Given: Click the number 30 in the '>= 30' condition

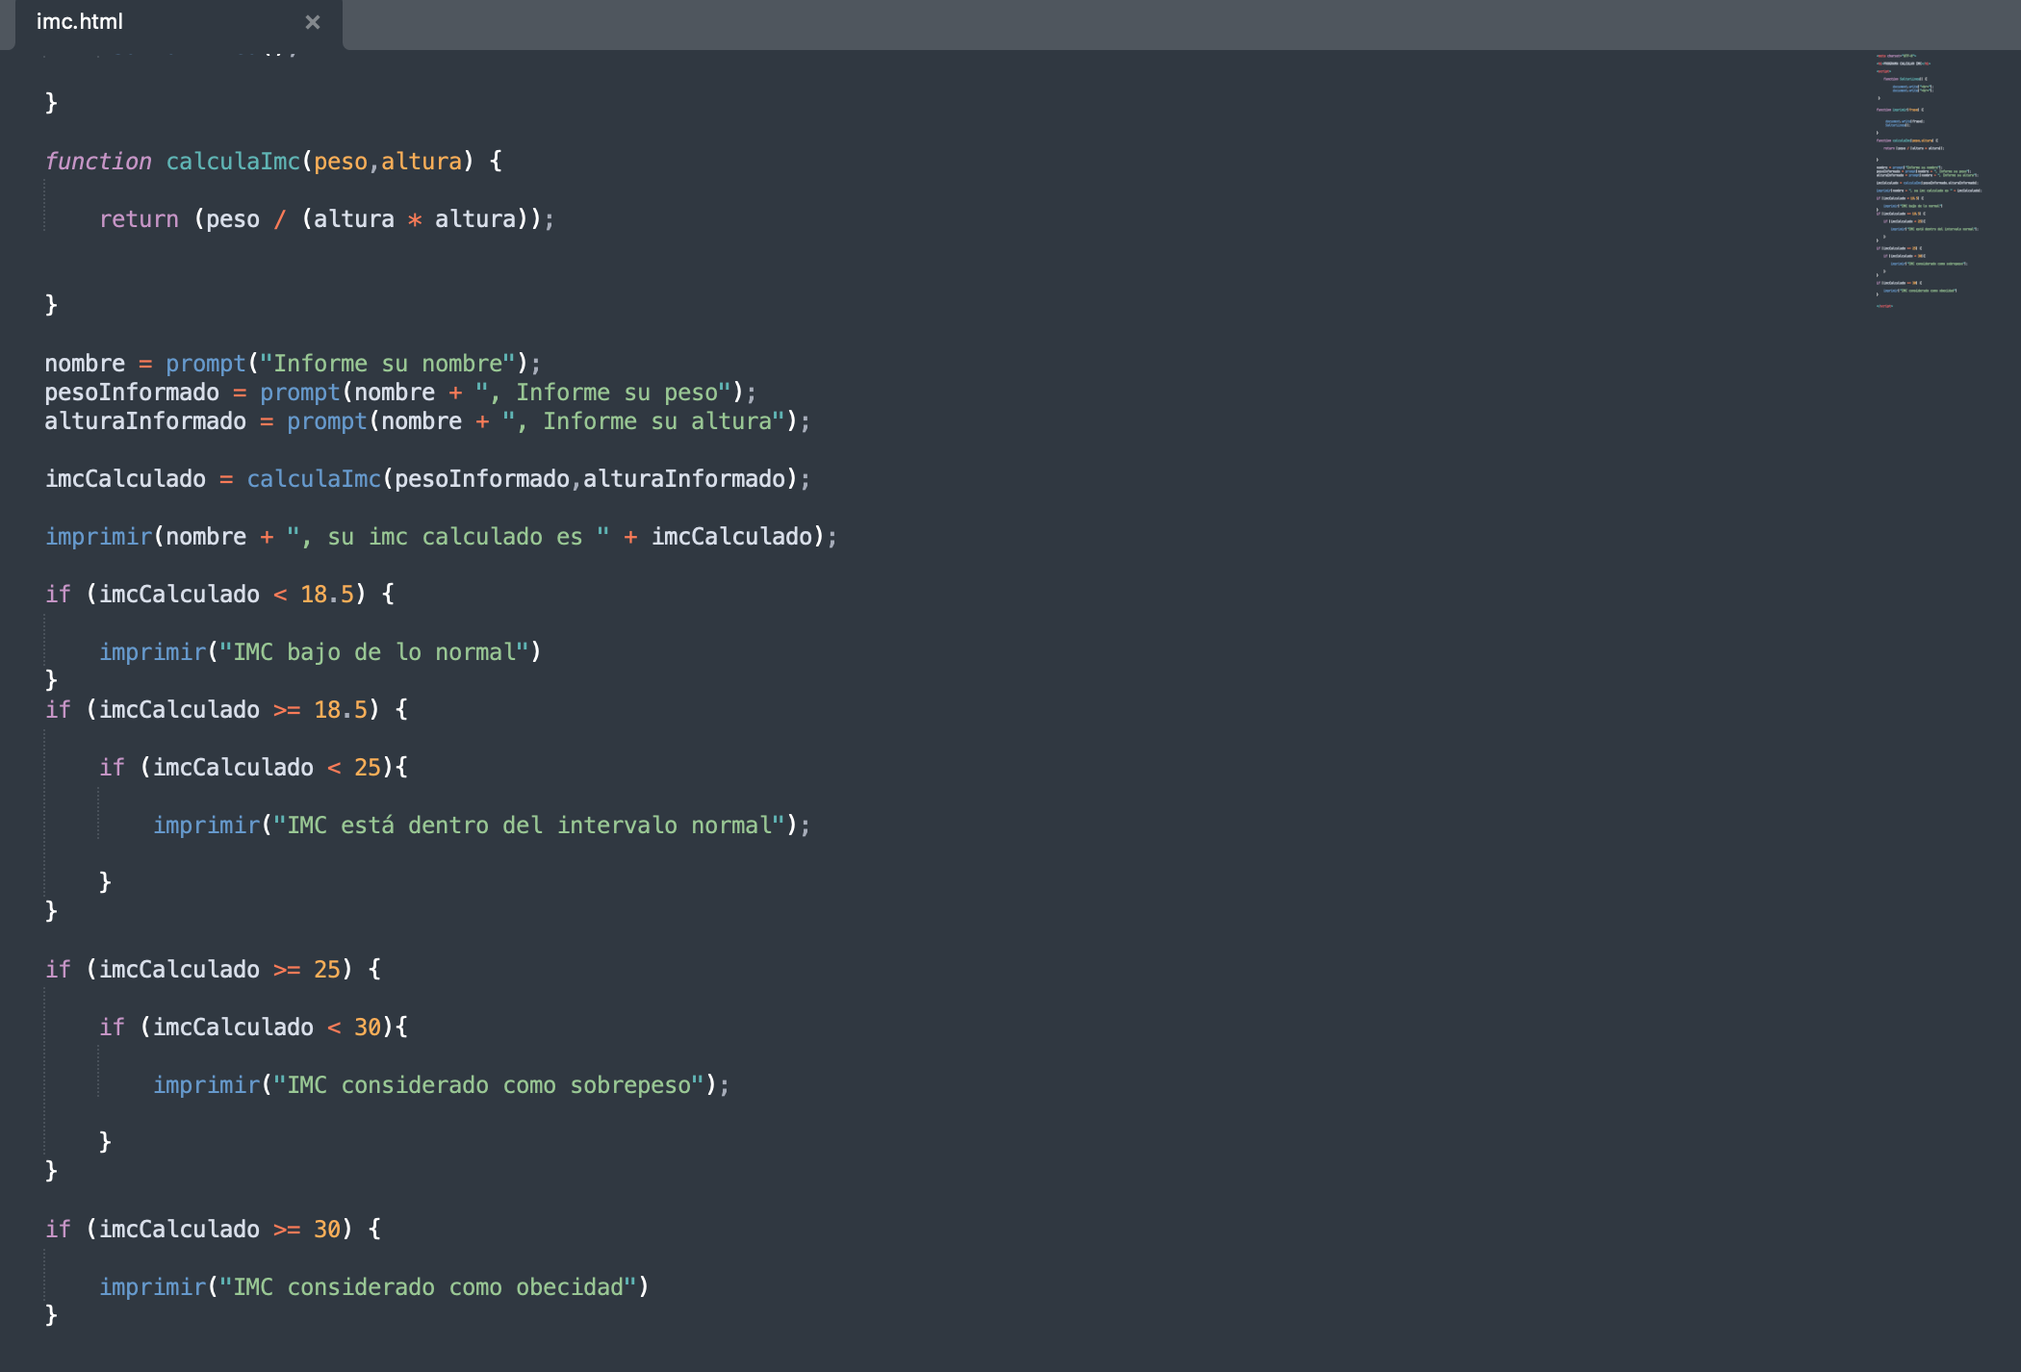Looking at the screenshot, I should (327, 1229).
